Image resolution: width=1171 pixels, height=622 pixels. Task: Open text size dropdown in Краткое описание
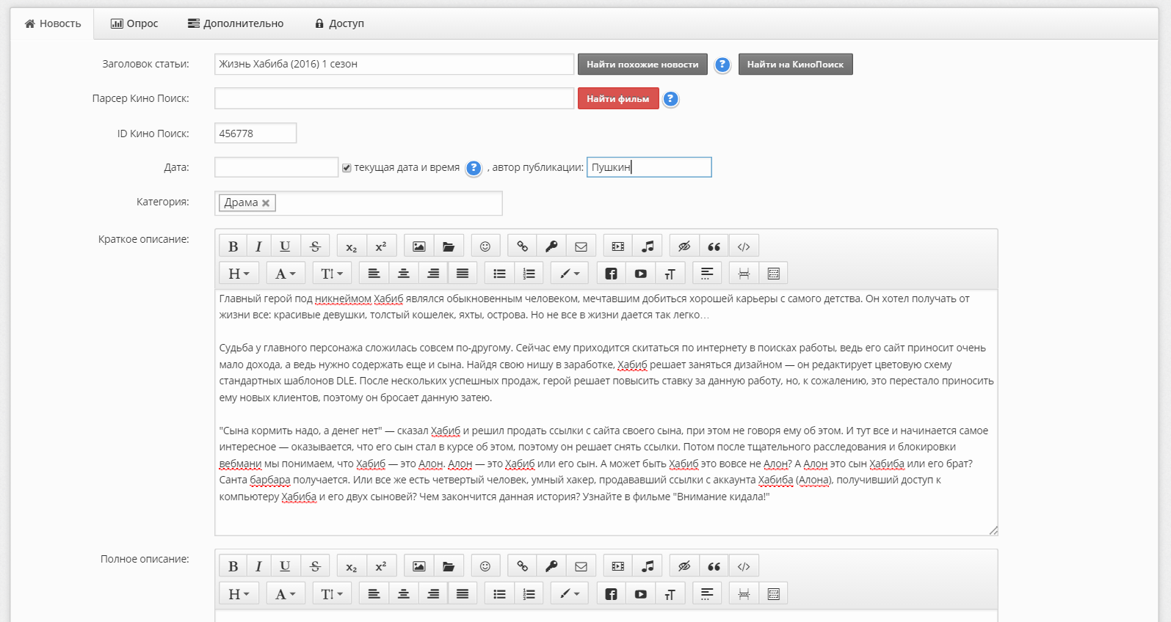tap(332, 274)
